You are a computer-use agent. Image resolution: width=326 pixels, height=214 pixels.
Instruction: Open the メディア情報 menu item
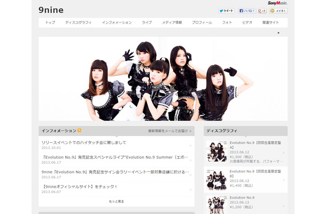172,22
